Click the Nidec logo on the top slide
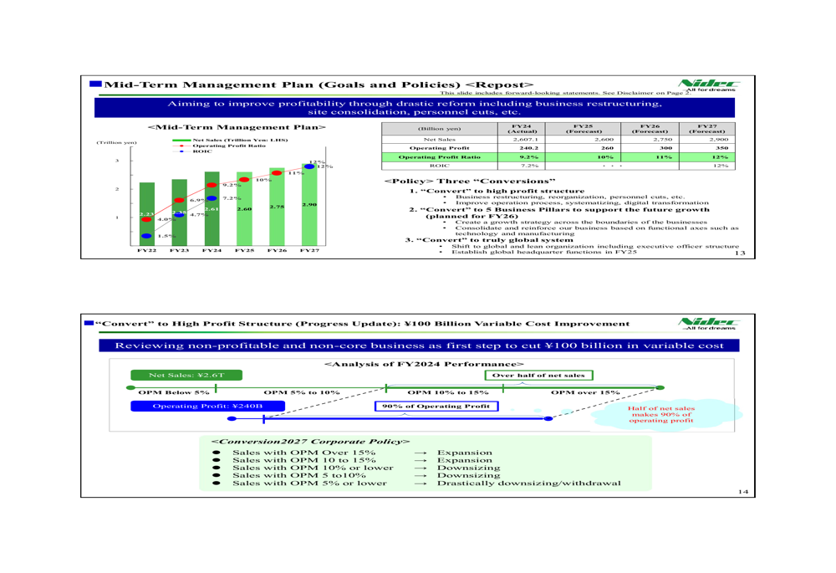 710,84
